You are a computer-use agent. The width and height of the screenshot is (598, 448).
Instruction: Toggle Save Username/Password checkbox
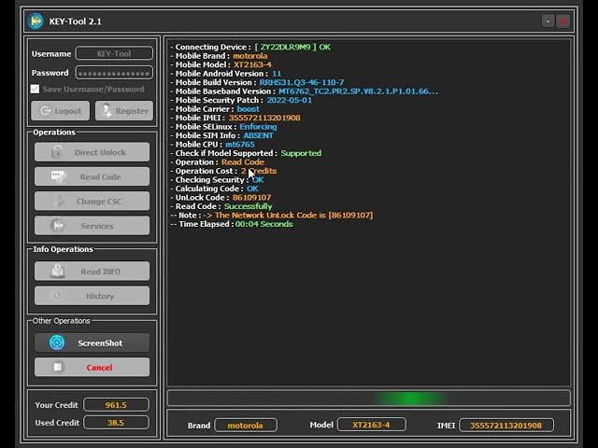coord(36,90)
